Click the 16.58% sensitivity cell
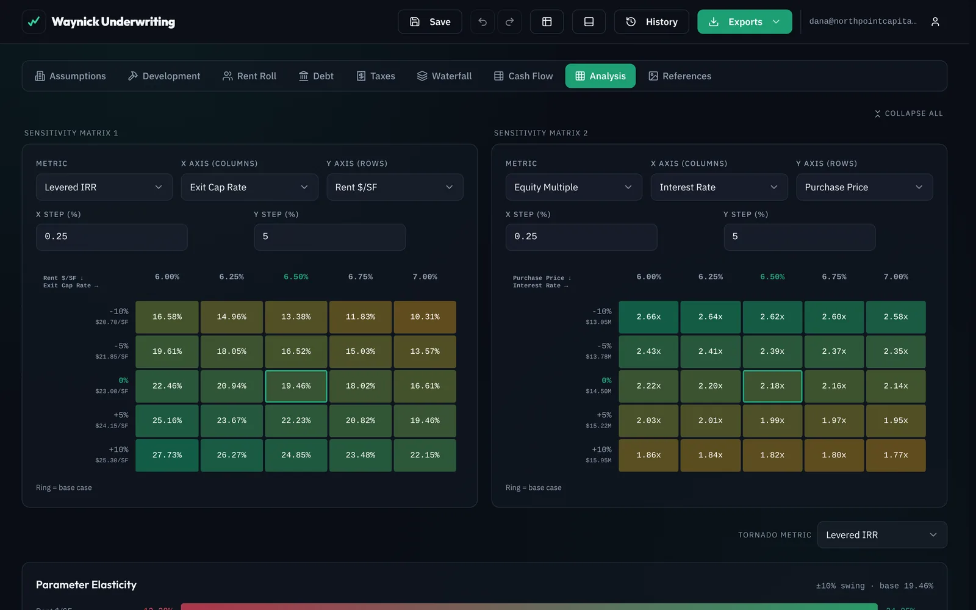Screen dimensions: 976x610 [167, 317]
